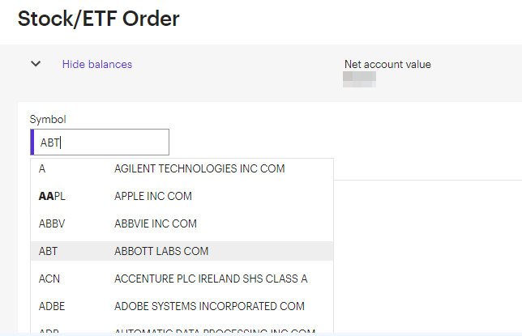This screenshot has height=336, width=522.
Task: Click ABBOTT LABS COM company name
Action: coord(161,251)
